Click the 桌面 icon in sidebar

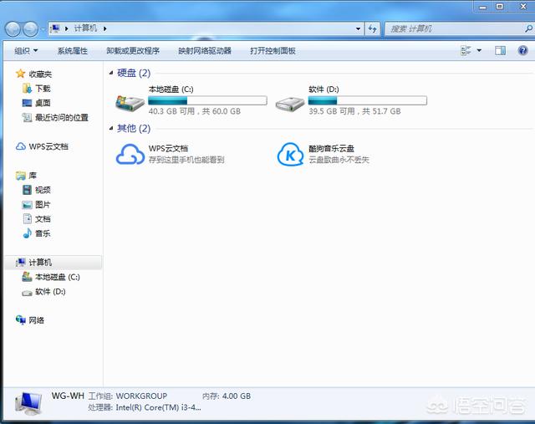(27, 103)
